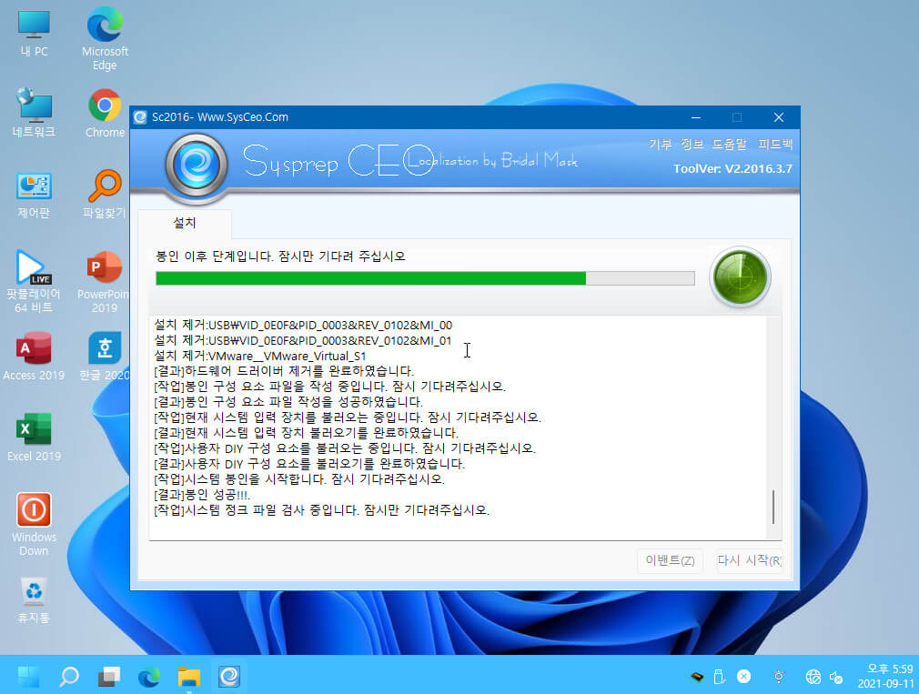Click log line '[결과]봉인 구성 요소 파일 작성을 성공하였습니다.'

[288, 402]
